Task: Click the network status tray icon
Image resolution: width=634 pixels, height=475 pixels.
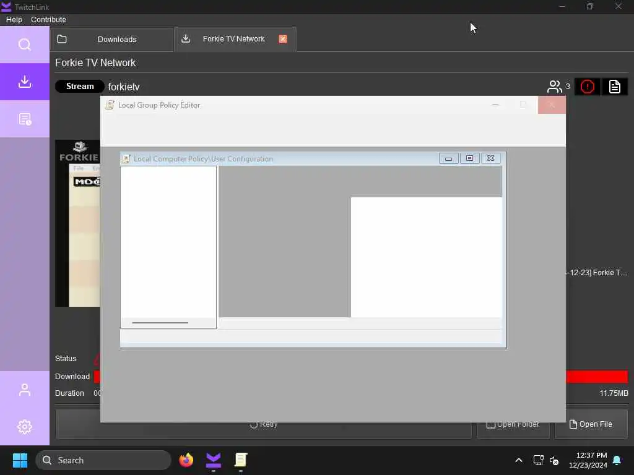Action: (538, 460)
